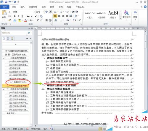Open the bullet list dropdown arrow

click(58, 12)
